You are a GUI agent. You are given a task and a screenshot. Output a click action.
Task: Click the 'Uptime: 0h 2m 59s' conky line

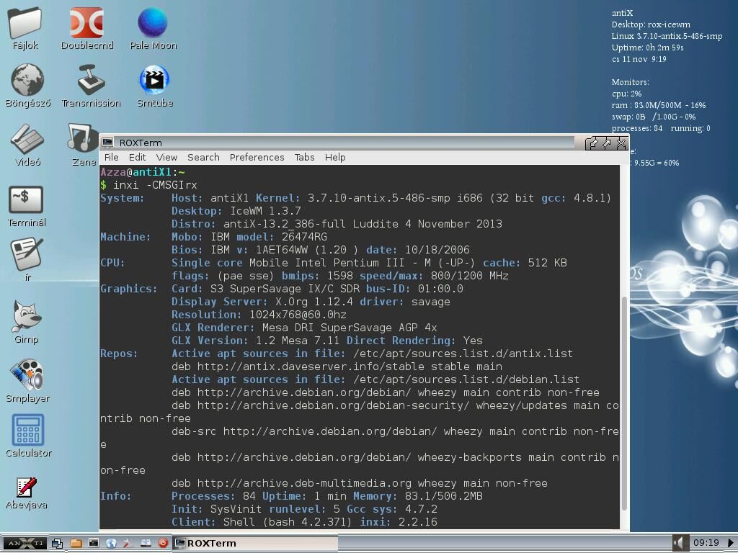[648, 48]
